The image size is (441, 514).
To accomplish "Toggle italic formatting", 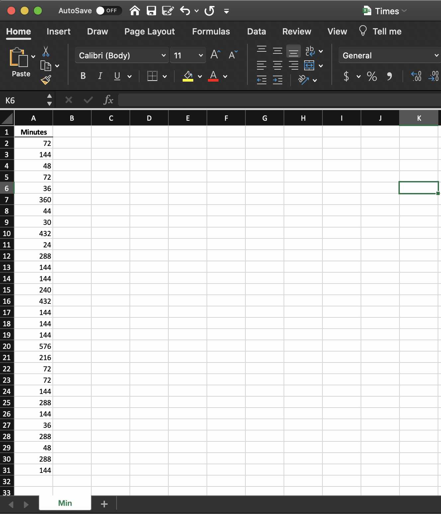I will [100, 76].
